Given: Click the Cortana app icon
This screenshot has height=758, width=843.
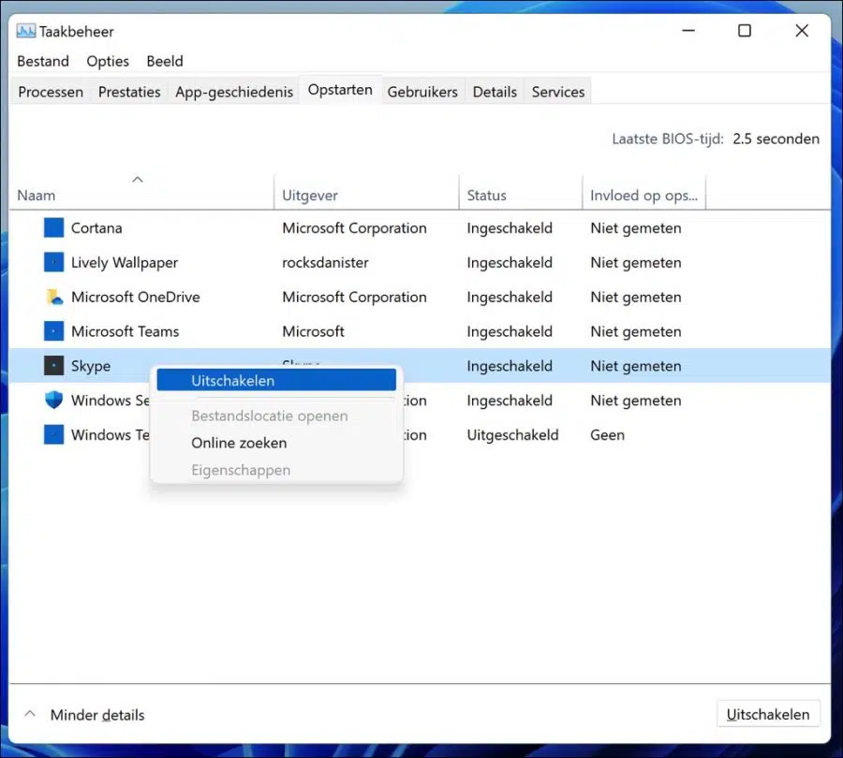Looking at the screenshot, I should pyautogui.click(x=53, y=227).
